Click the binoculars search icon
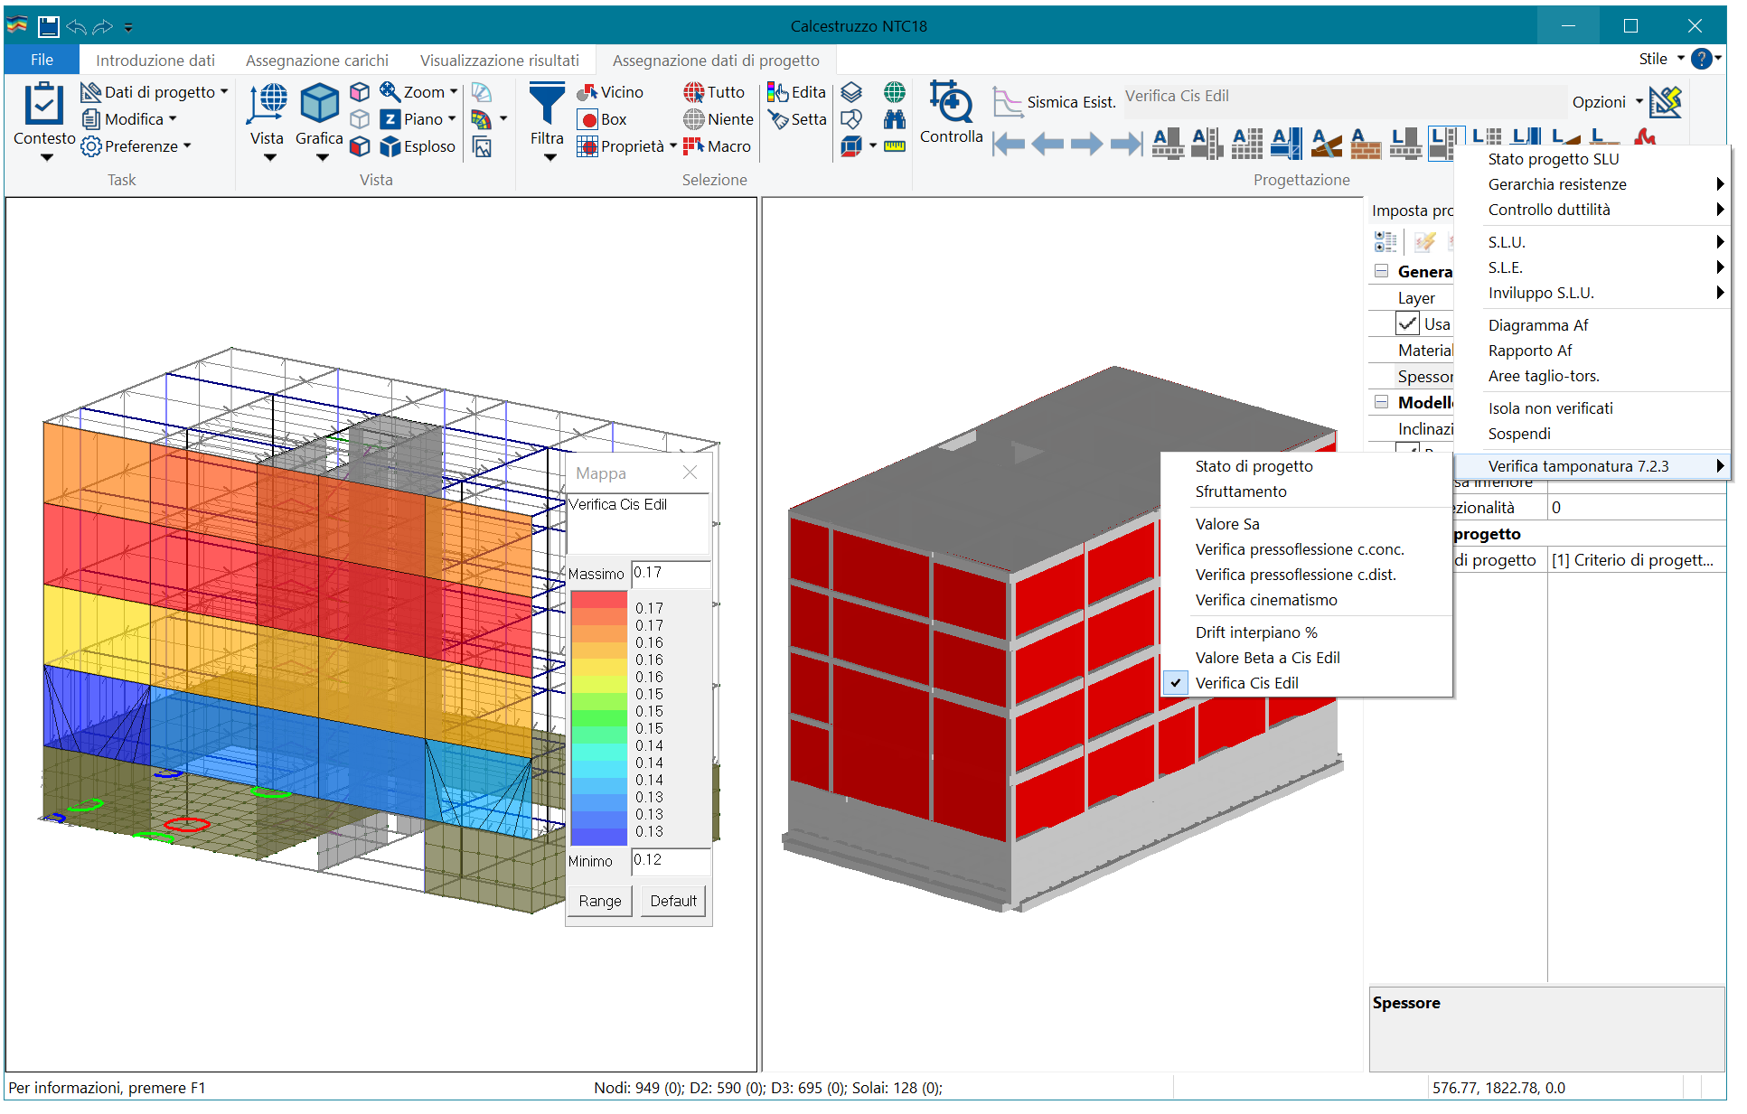 (x=895, y=119)
